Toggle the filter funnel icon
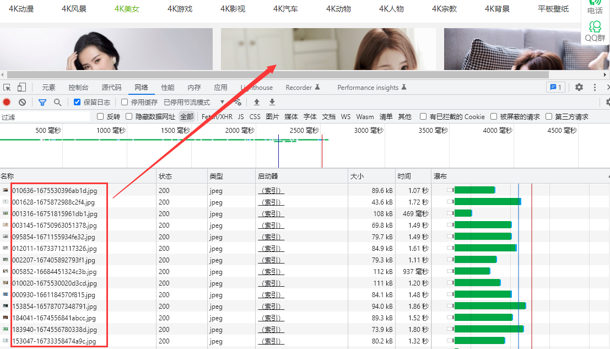610x349 pixels. coord(42,103)
